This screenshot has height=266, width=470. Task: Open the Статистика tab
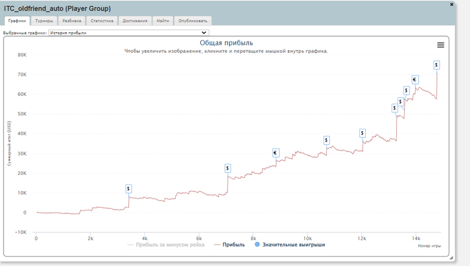pyautogui.click(x=102, y=21)
